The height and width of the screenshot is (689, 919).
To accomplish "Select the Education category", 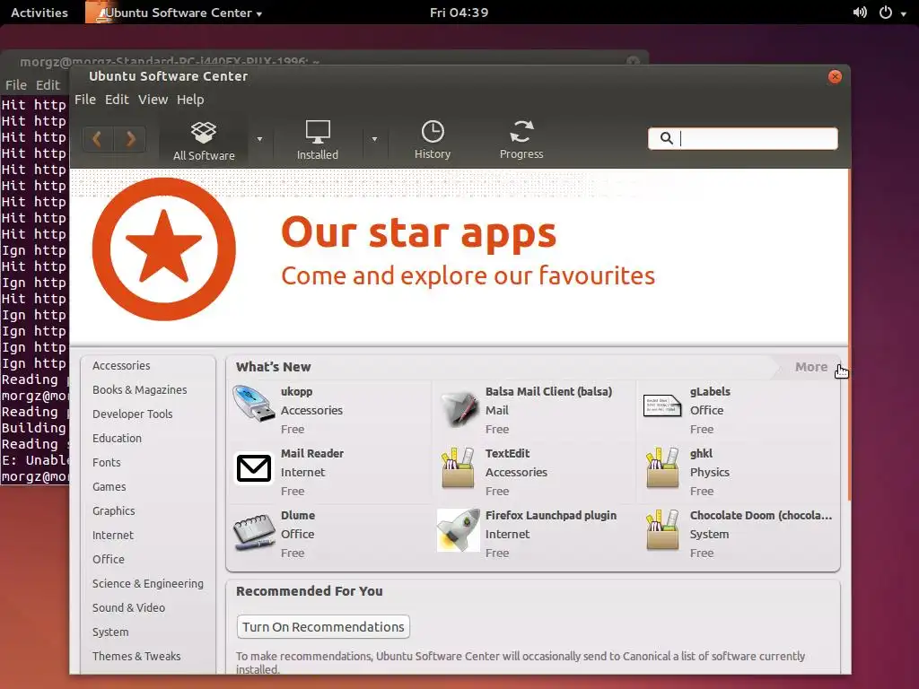I will pyautogui.click(x=117, y=438).
